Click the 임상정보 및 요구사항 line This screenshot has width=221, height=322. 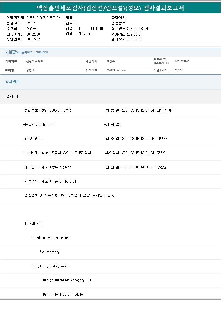[69, 195]
